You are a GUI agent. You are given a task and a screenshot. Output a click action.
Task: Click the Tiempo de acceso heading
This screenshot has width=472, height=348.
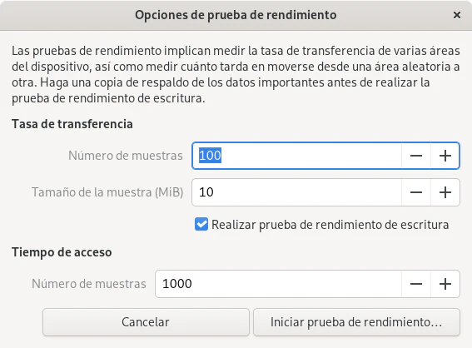point(62,252)
